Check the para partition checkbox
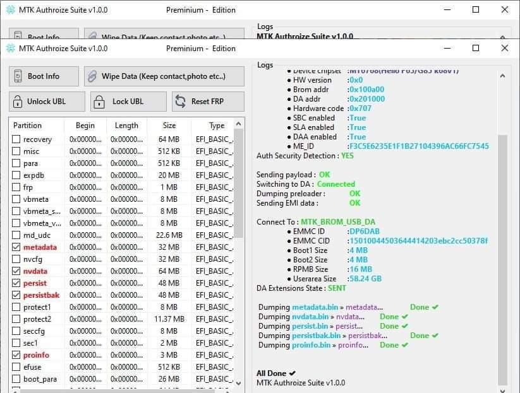Viewport: 520px width, 393px height. 16,163
